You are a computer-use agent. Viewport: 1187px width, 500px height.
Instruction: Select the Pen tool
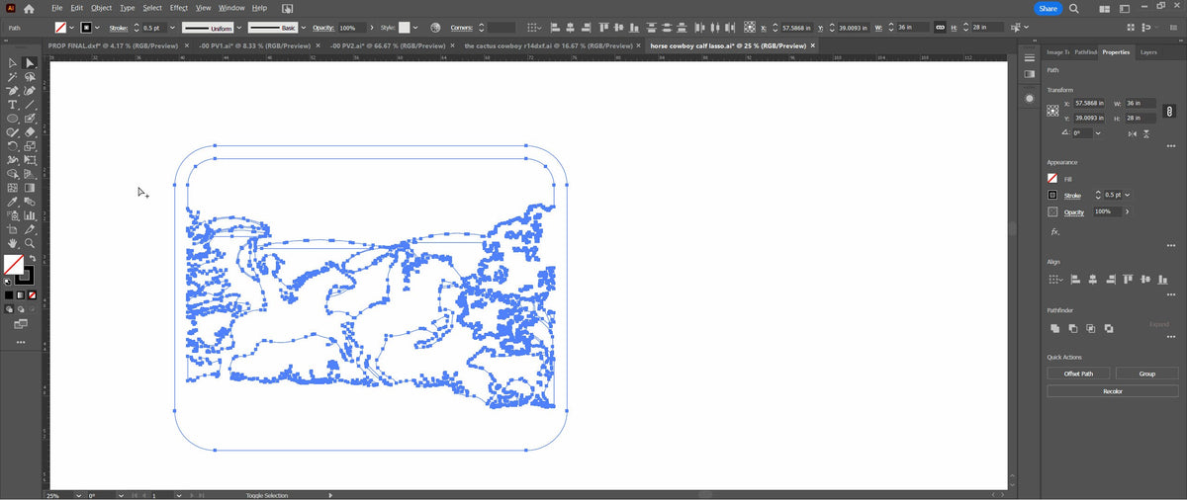click(13, 90)
